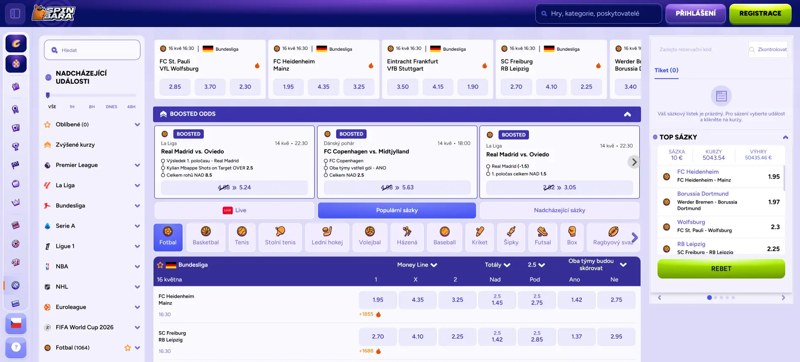The height and width of the screenshot is (362, 800).
Task: Open the Czech flag language selector
Action: pyautogui.click(x=16, y=324)
